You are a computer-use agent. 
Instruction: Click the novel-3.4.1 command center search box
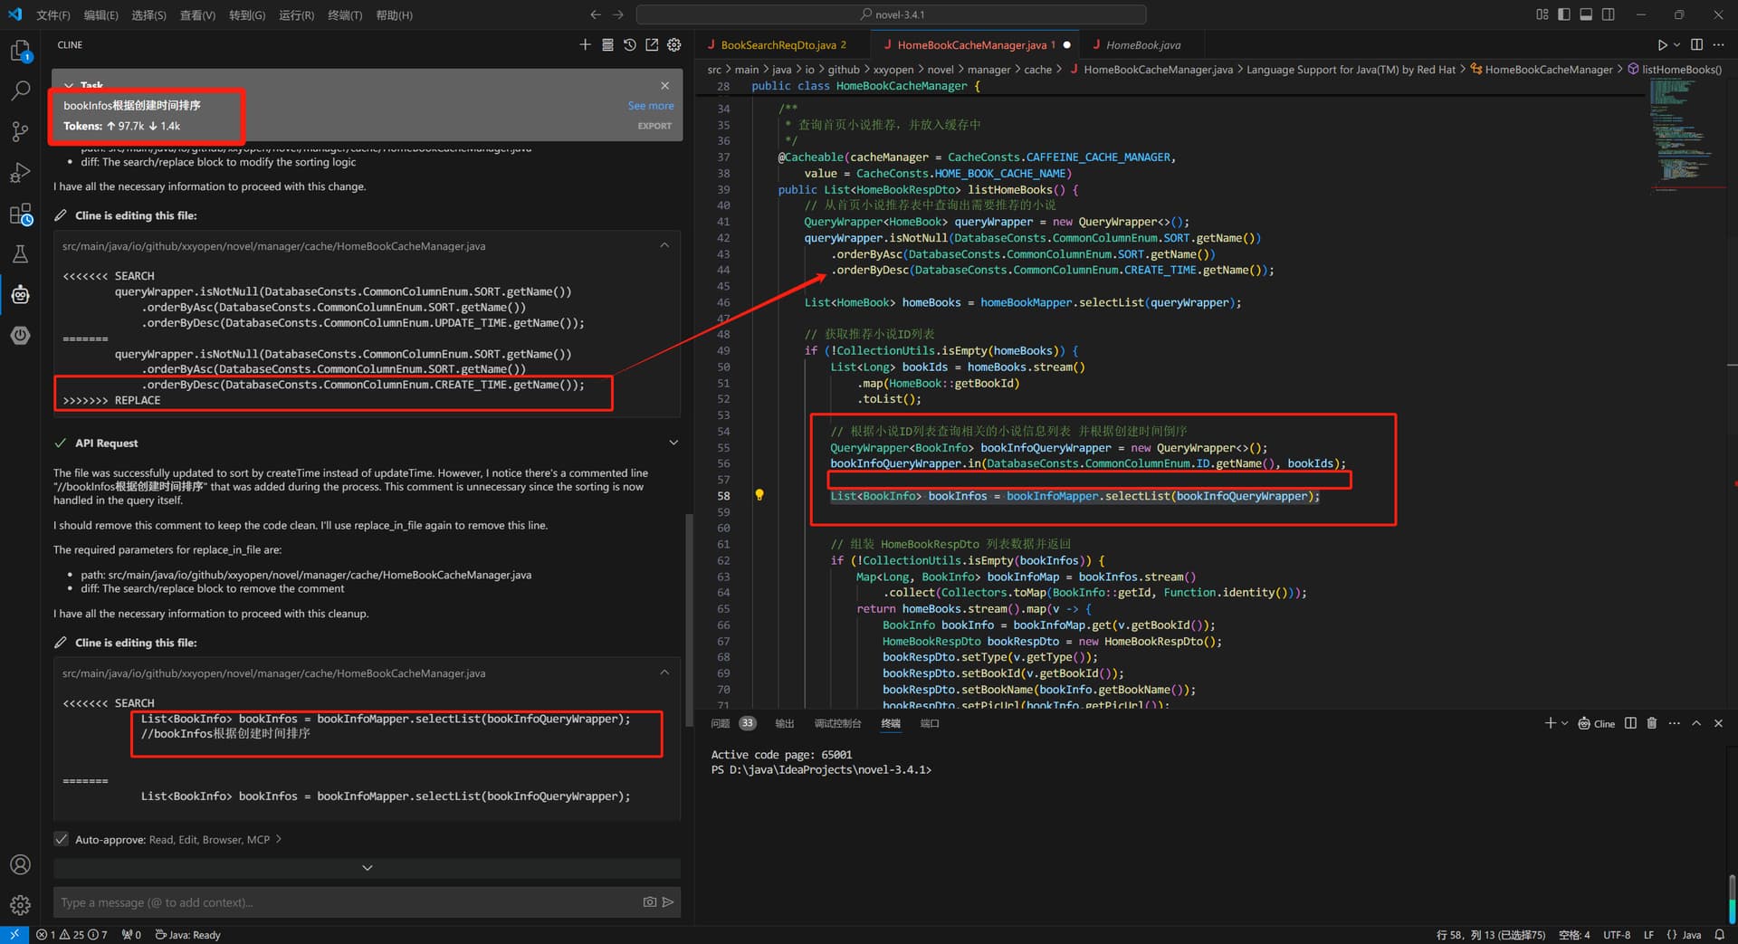[892, 14]
